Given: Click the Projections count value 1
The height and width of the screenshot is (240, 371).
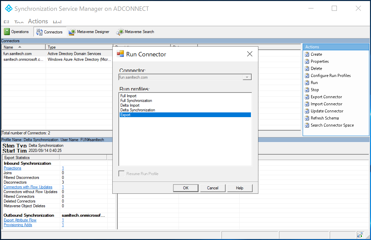Looking at the screenshot, I should 63,168.
